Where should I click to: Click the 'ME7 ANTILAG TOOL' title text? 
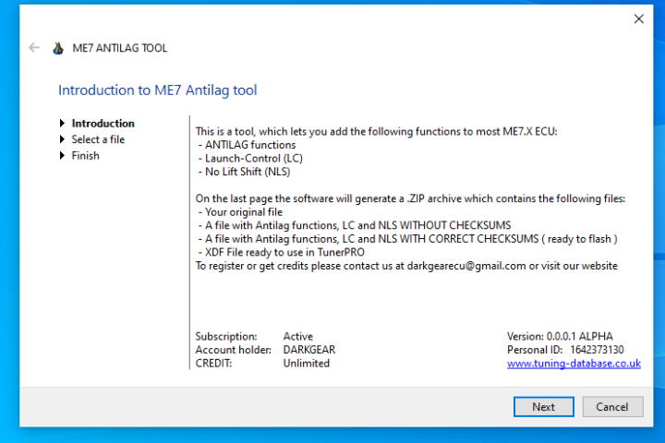pyautogui.click(x=119, y=48)
